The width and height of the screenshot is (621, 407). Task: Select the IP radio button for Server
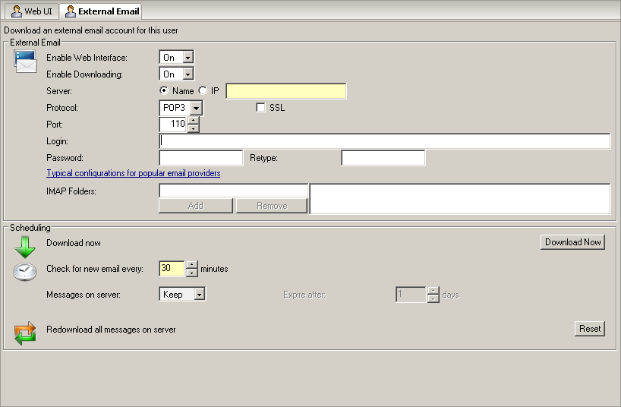tap(203, 91)
